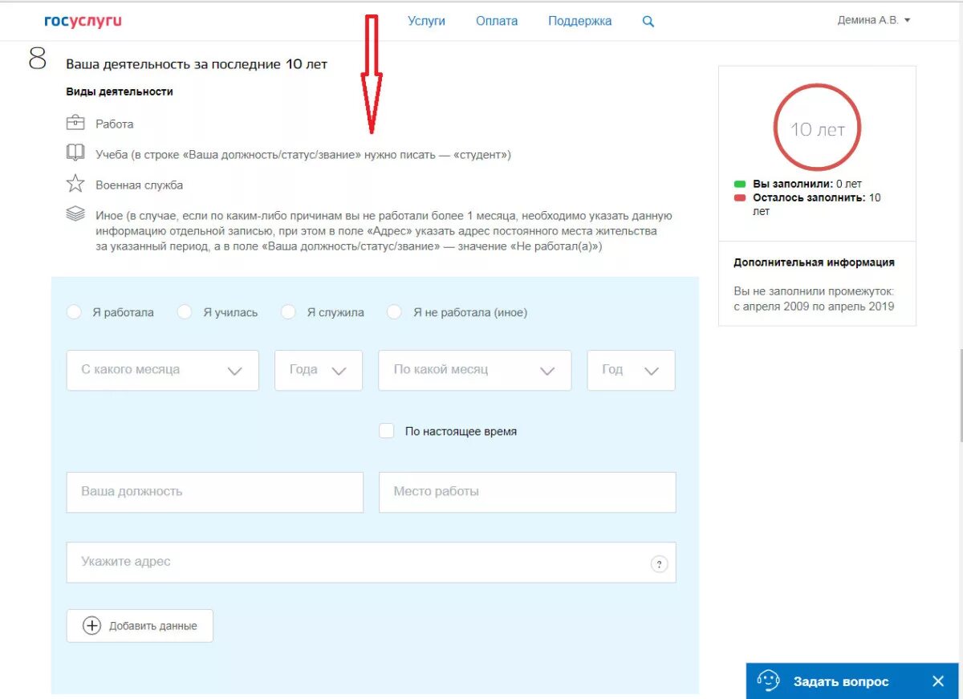
Task: Click the Задать вопрос button
Action: click(x=852, y=681)
